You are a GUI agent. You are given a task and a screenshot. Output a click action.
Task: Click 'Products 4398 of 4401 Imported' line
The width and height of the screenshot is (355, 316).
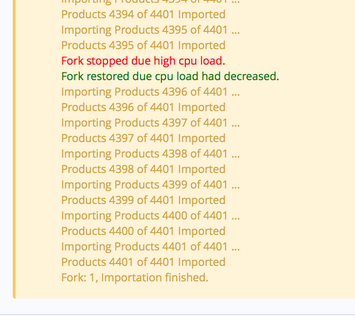[143, 169]
